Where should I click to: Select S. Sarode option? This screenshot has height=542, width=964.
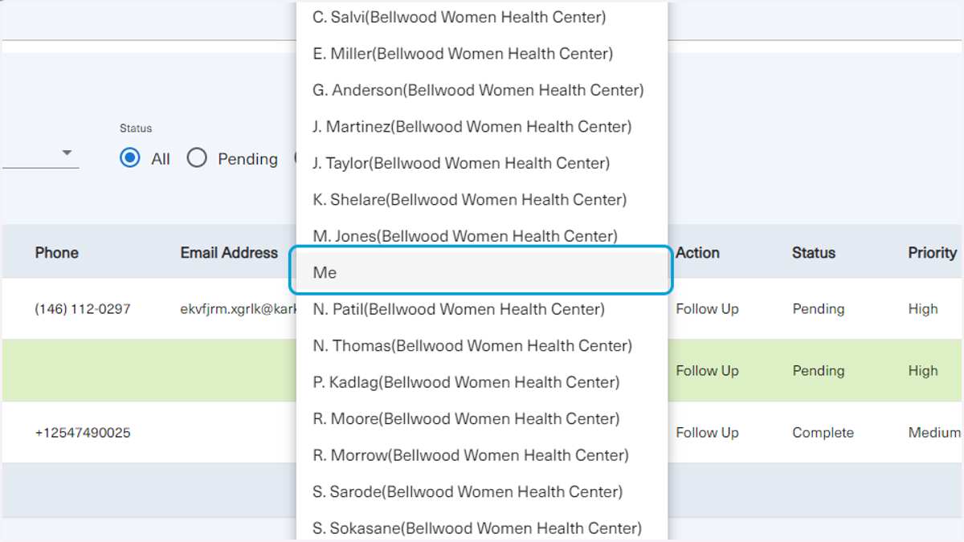(x=482, y=492)
